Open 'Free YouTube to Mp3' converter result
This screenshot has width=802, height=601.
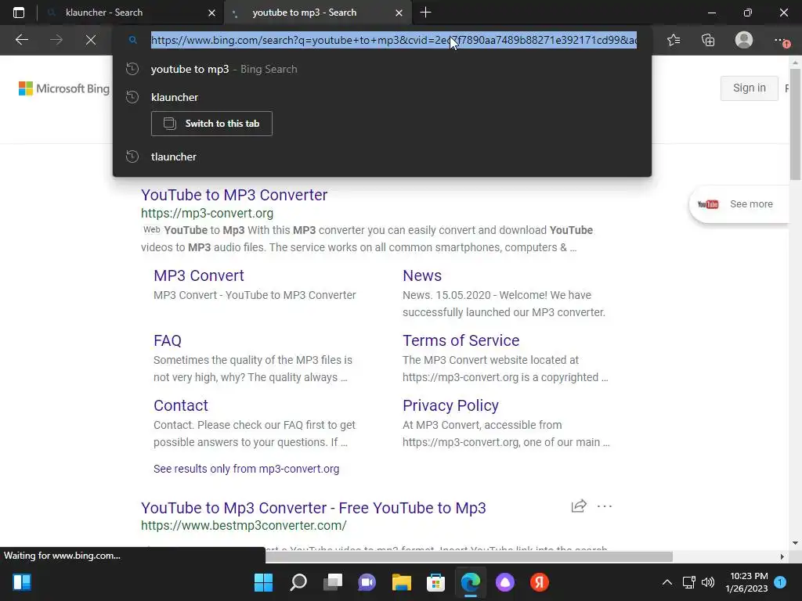313,508
